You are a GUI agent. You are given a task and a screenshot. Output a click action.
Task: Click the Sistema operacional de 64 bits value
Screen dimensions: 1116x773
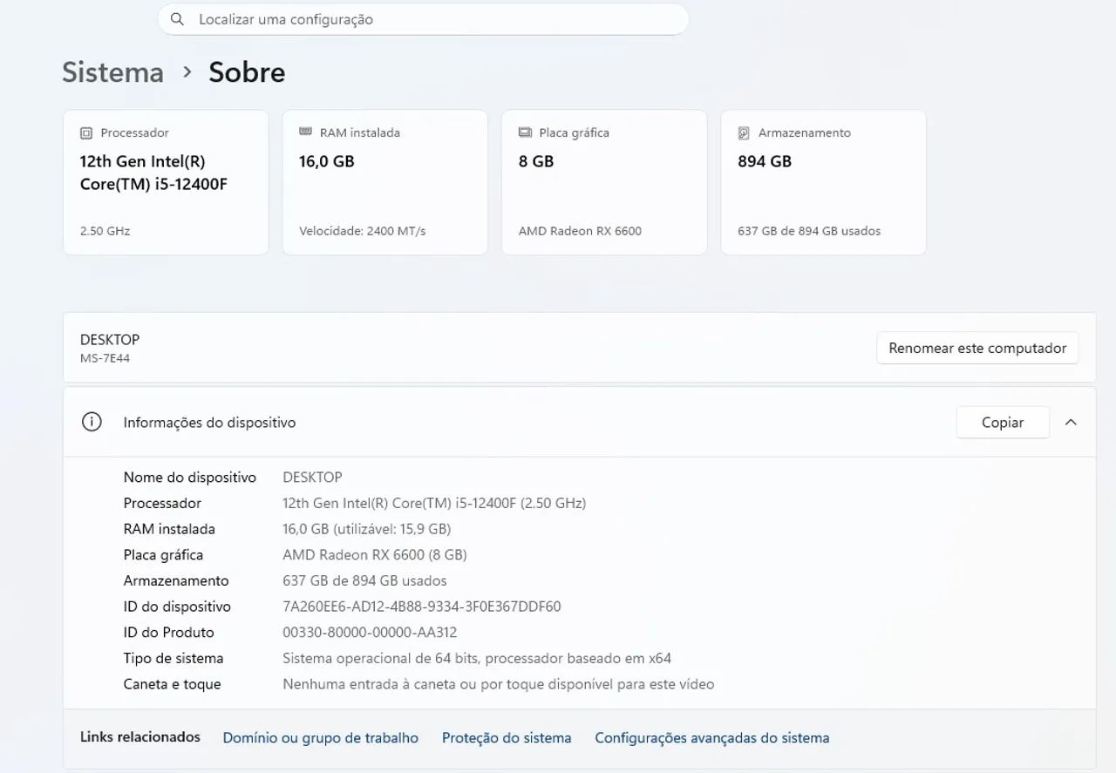pos(477,658)
